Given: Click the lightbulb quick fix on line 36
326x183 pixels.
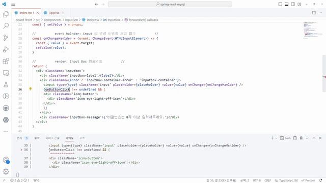Looking at the screenshot, I should pos(31,89).
